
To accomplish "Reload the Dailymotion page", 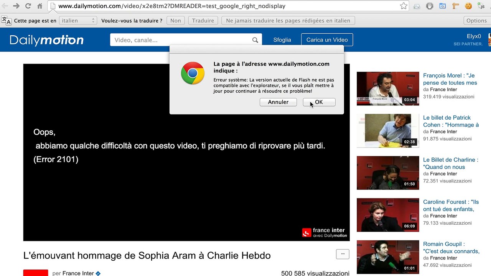I will tap(28, 6).
